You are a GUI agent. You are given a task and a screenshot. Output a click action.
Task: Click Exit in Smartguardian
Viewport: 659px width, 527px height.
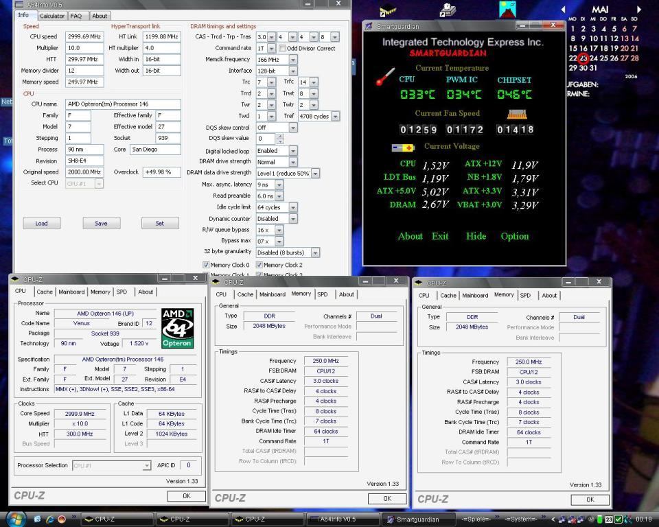440,236
